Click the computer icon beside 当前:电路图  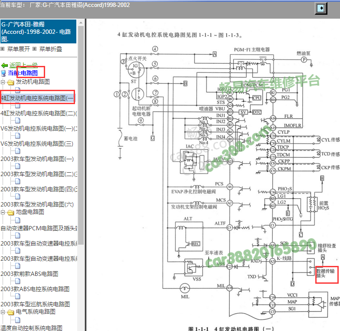coord(3,73)
